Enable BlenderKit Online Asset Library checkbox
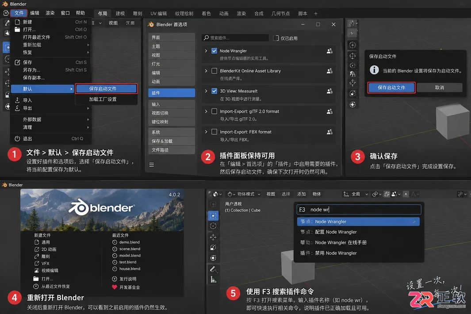Image resolution: width=471 pixels, height=314 pixels. point(214,71)
